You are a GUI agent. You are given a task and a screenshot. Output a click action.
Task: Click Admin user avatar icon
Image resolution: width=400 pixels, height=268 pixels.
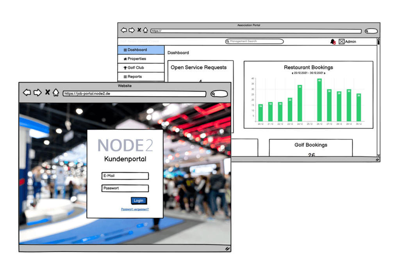[x=341, y=41]
